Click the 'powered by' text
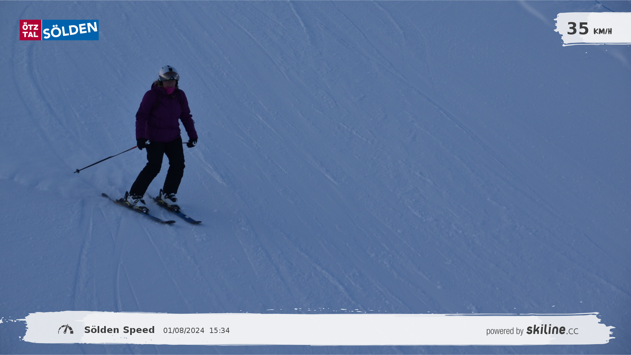The image size is (631, 355). tap(504, 331)
